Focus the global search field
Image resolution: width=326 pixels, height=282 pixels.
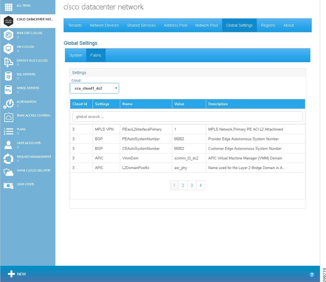point(187,117)
